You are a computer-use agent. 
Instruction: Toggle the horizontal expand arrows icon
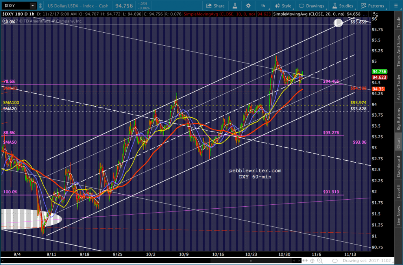coord(305,261)
